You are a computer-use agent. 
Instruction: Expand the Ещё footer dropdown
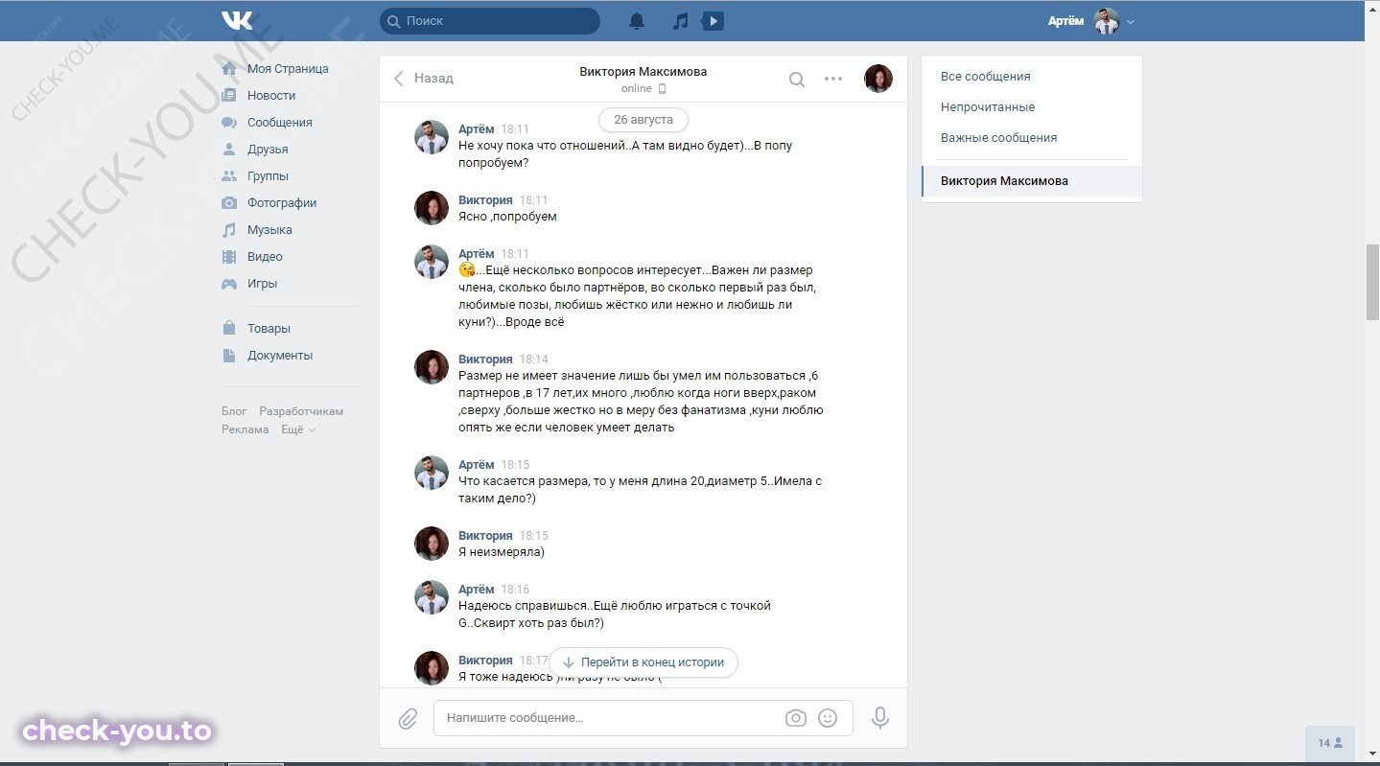click(x=298, y=429)
